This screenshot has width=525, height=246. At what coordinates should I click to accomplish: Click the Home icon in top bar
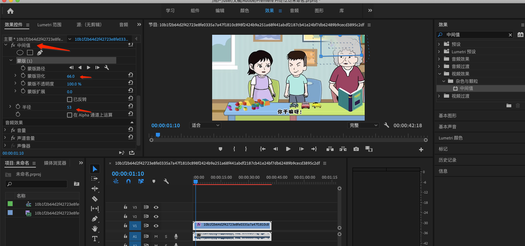(x=10, y=11)
